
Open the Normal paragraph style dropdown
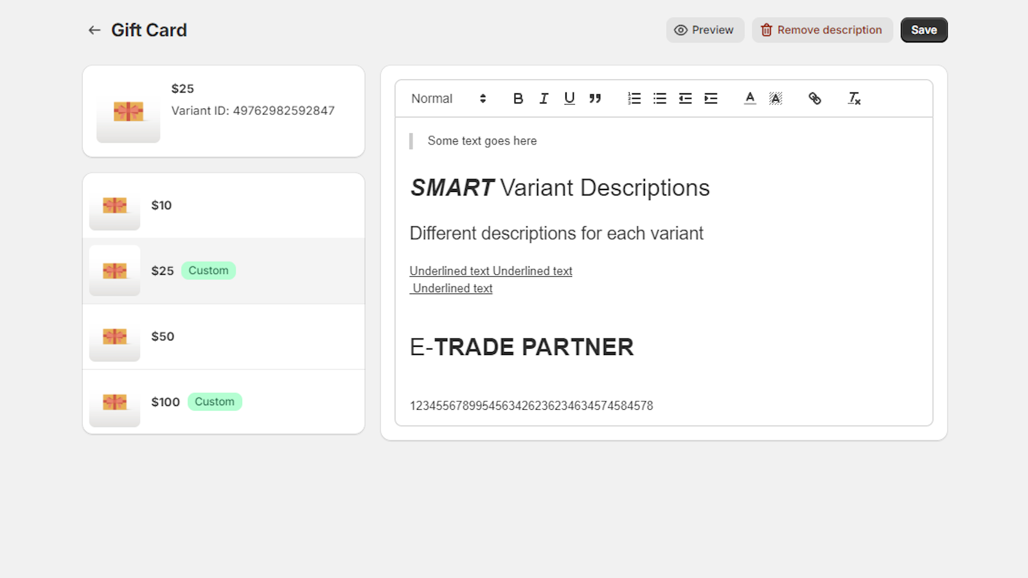click(x=432, y=98)
